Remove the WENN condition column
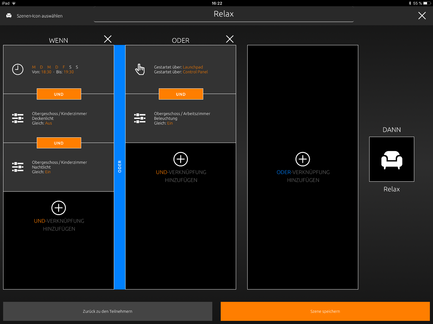The height and width of the screenshot is (324, 433). (x=108, y=39)
